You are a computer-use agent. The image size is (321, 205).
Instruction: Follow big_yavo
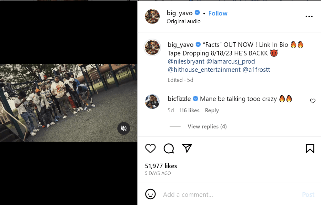coord(218,13)
